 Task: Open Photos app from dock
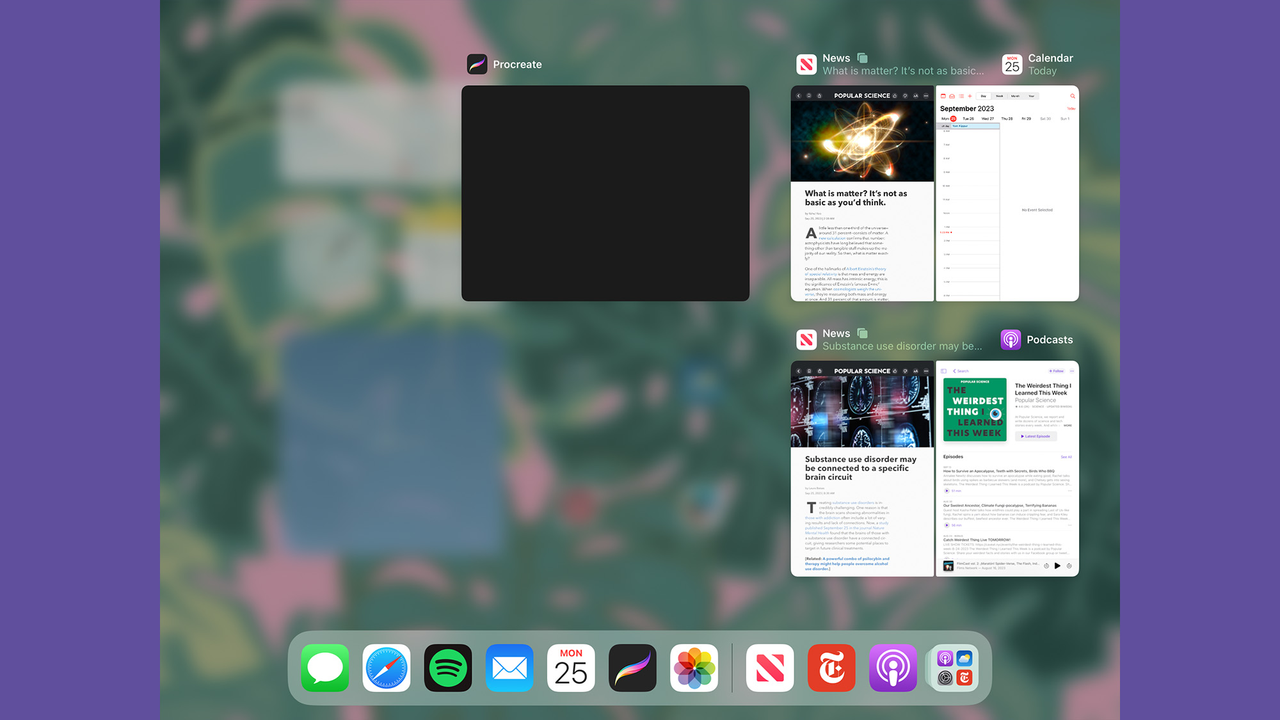[694, 668]
